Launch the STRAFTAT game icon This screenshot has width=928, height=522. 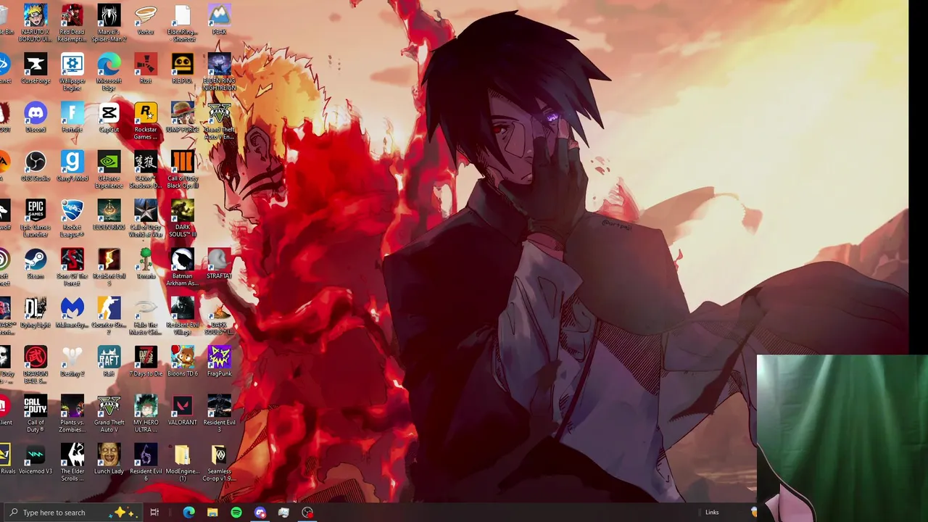tap(219, 264)
